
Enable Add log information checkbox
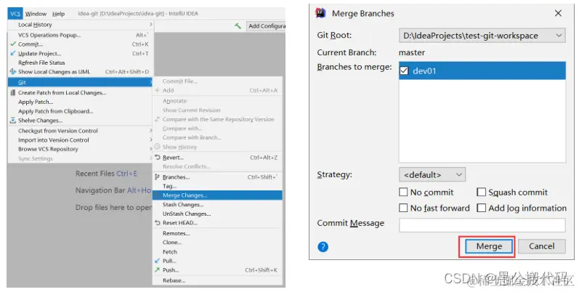(481, 208)
